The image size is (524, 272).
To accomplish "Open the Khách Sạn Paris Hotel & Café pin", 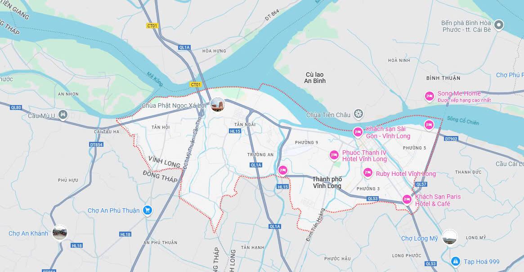I will pyautogui.click(x=407, y=199).
